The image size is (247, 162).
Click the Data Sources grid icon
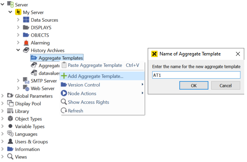[x=26, y=20]
